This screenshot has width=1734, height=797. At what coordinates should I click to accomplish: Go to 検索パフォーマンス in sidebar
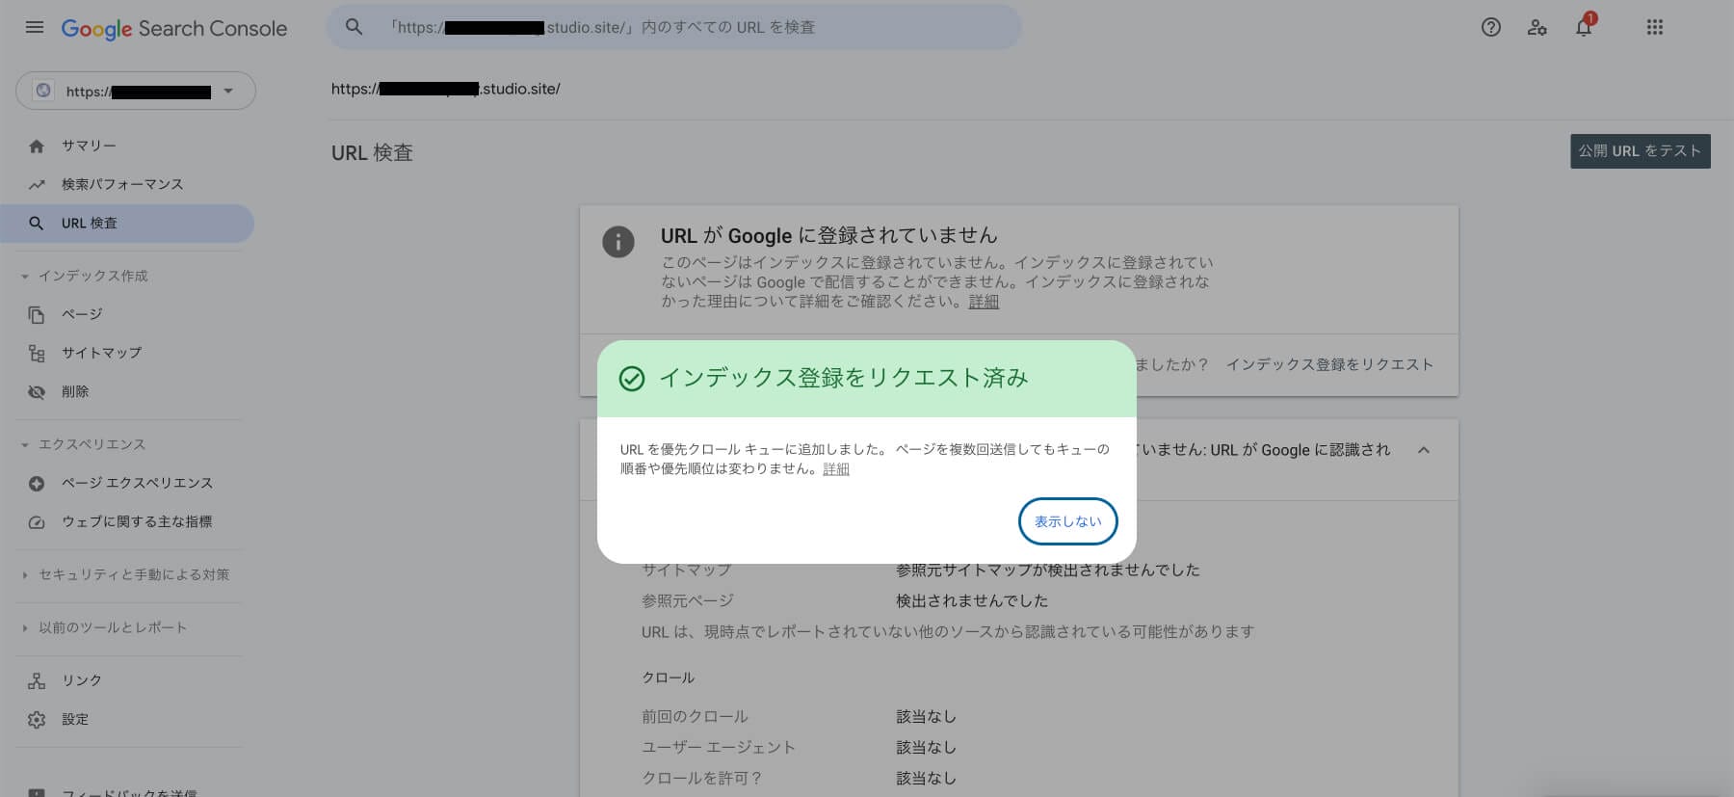pos(121,184)
